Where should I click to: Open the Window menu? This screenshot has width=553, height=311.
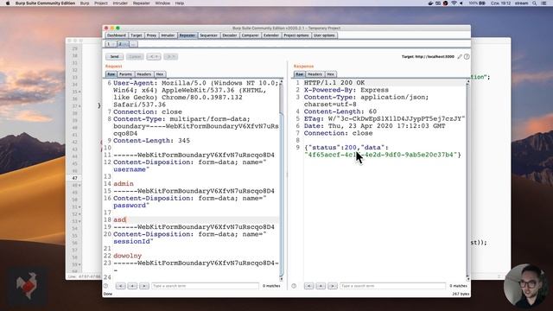tap(162, 3)
